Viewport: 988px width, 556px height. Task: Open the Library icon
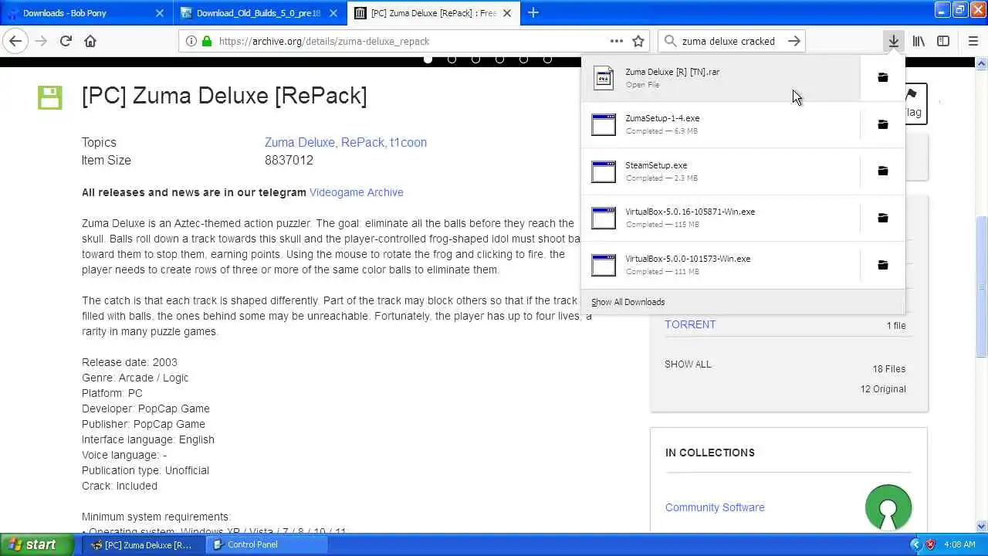(x=919, y=41)
